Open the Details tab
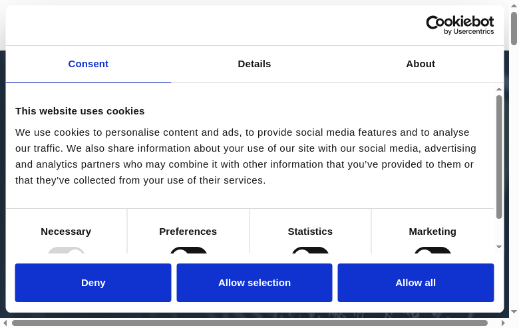Viewport: 519px width, 328px height. (254, 64)
